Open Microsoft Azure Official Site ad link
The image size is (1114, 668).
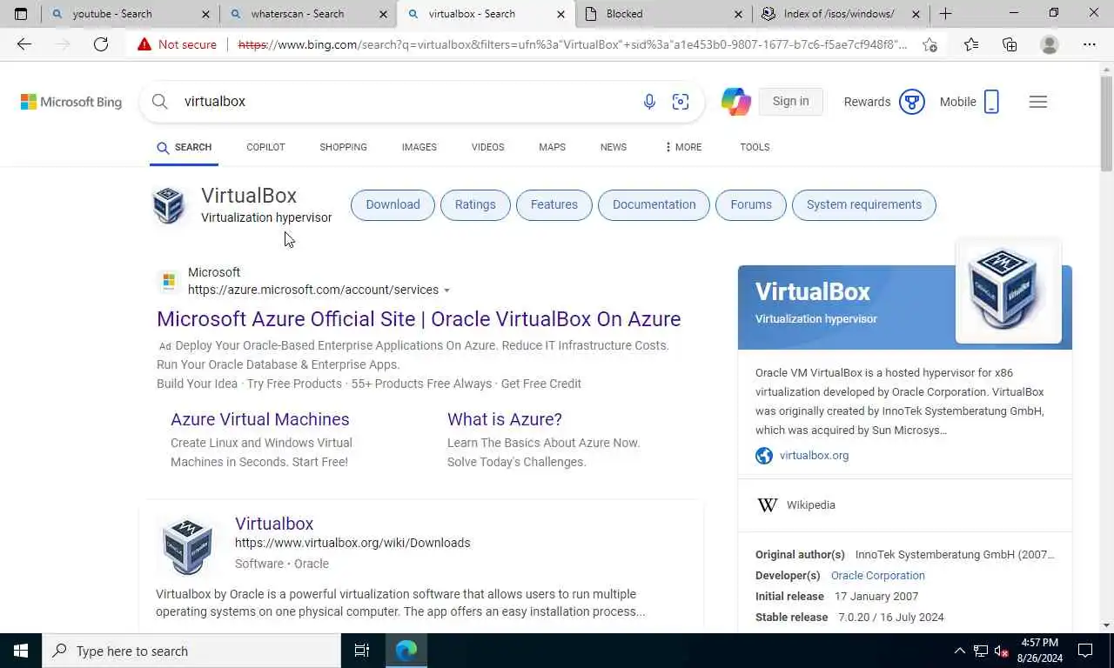click(x=419, y=319)
